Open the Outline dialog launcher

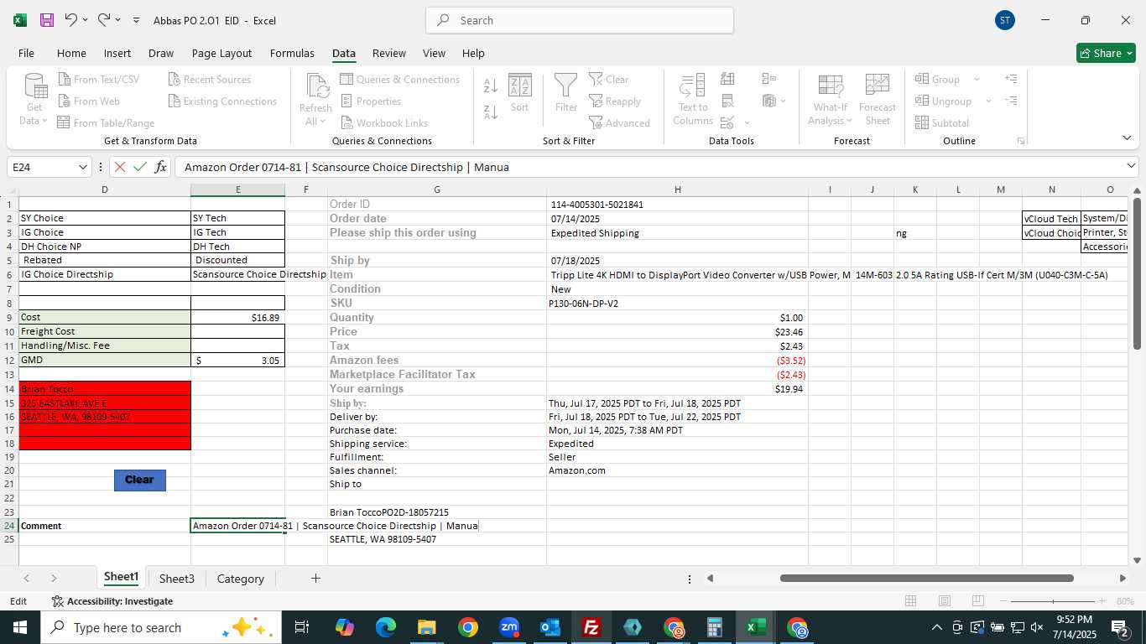pos(1021,141)
